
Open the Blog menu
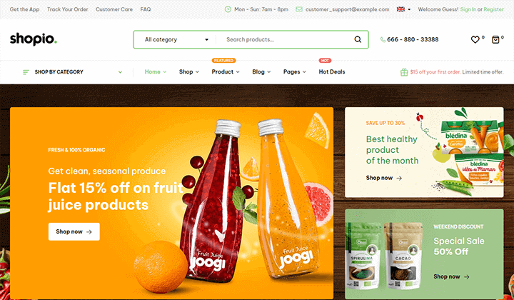[x=261, y=72]
